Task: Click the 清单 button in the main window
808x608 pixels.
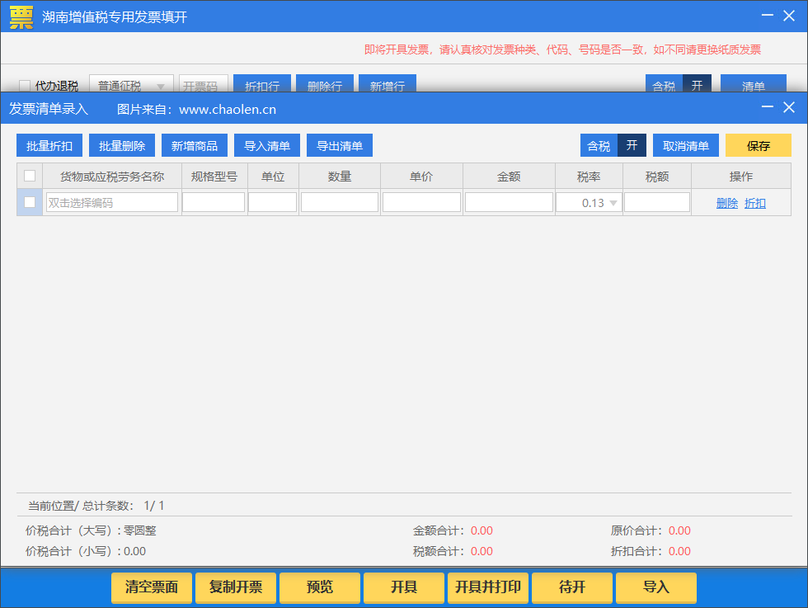Action: pos(754,84)
